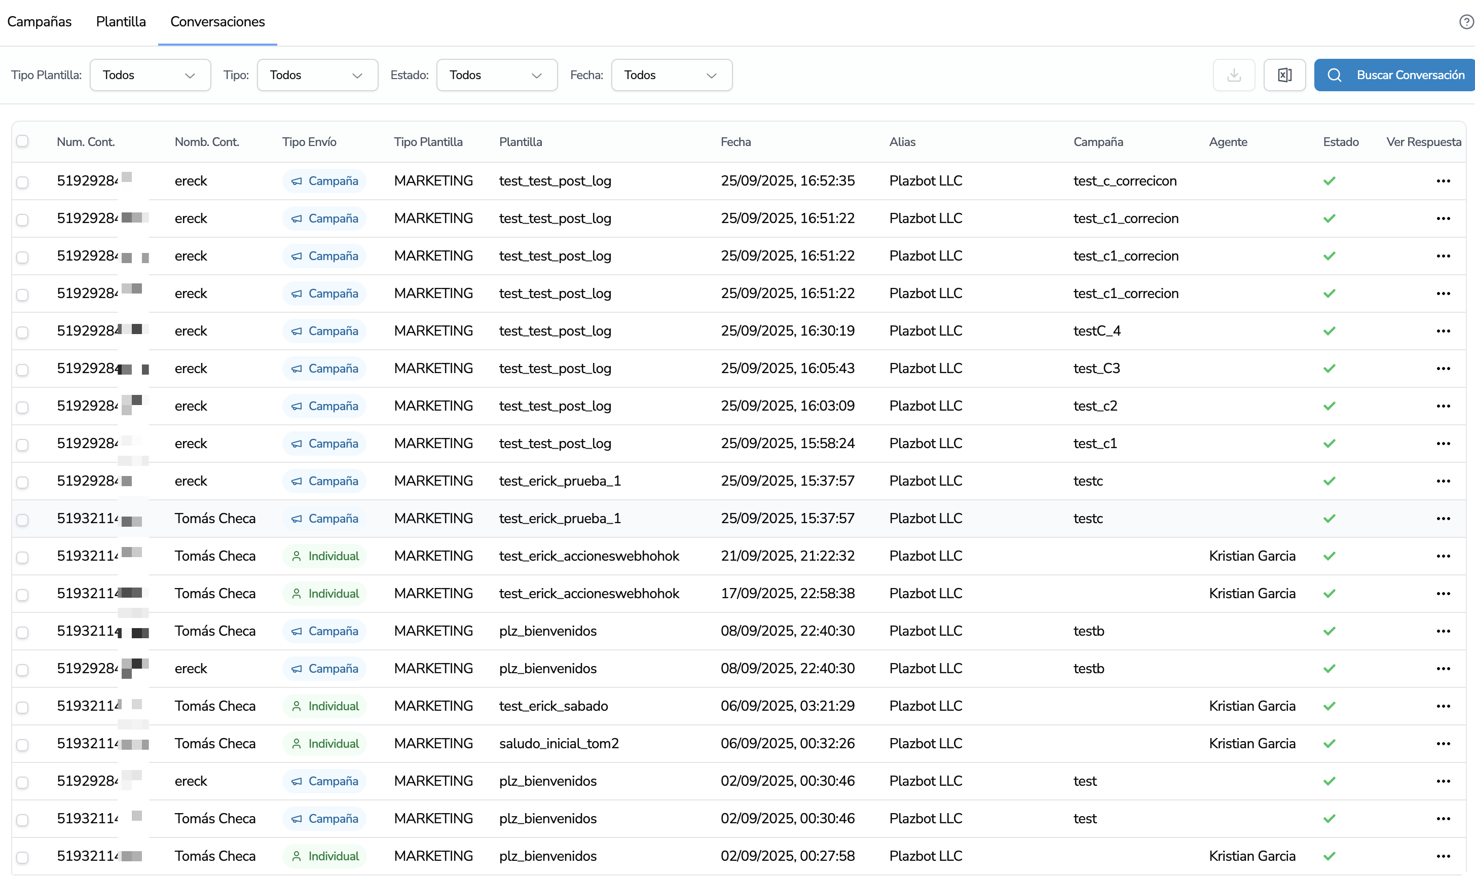Viewport: 1475px width, 877px height.
Task: Check the row with campaign test_C3
Action: tap(22, 370)
